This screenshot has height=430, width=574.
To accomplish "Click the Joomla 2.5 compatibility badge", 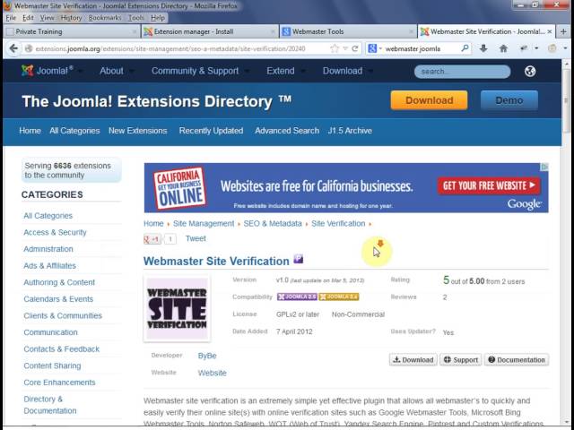I will (297, 297).
